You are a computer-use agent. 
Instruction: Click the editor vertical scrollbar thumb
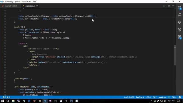pyautogui.click(x=175, y=55)
